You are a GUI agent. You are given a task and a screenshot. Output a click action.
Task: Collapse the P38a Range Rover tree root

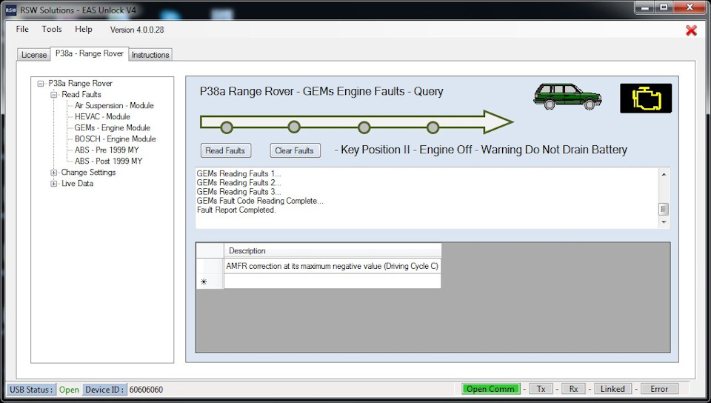tap(41, 84)
